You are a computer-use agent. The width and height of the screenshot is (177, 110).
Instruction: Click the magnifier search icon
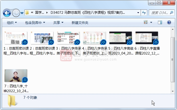pyautogui.click(x=171, y=12)
